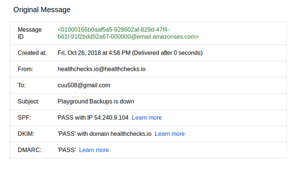Click the From: row label
This screenshot has height=169, width=296.
26,69
